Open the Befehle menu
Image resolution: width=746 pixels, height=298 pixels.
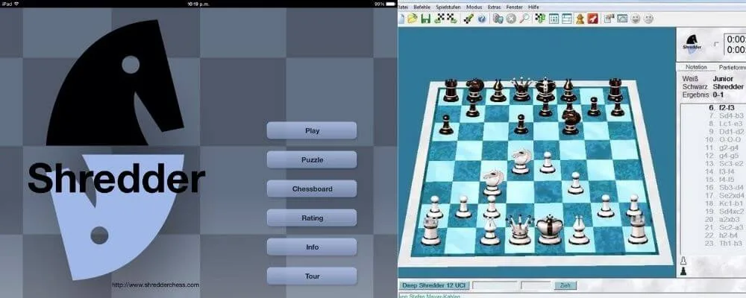(422, 7)
